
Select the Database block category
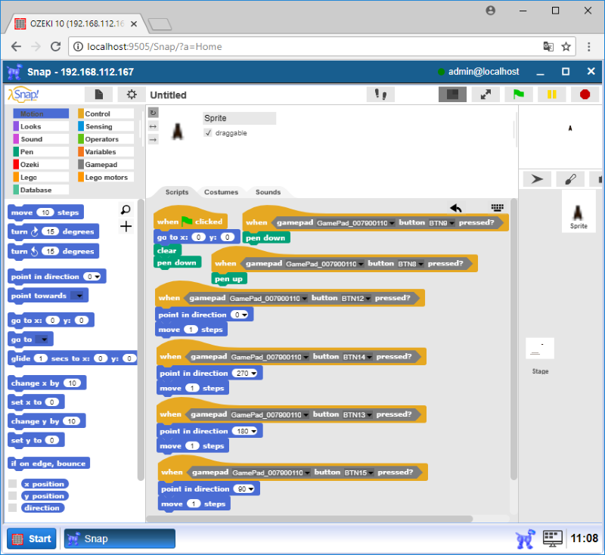41,190
